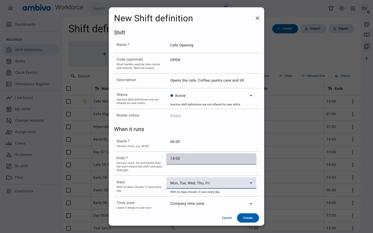Image resolution: width=373 pixels, height=233 pixels.
Task: Select checkbox for Cafe Nigh row
Action: coord(68,114)
